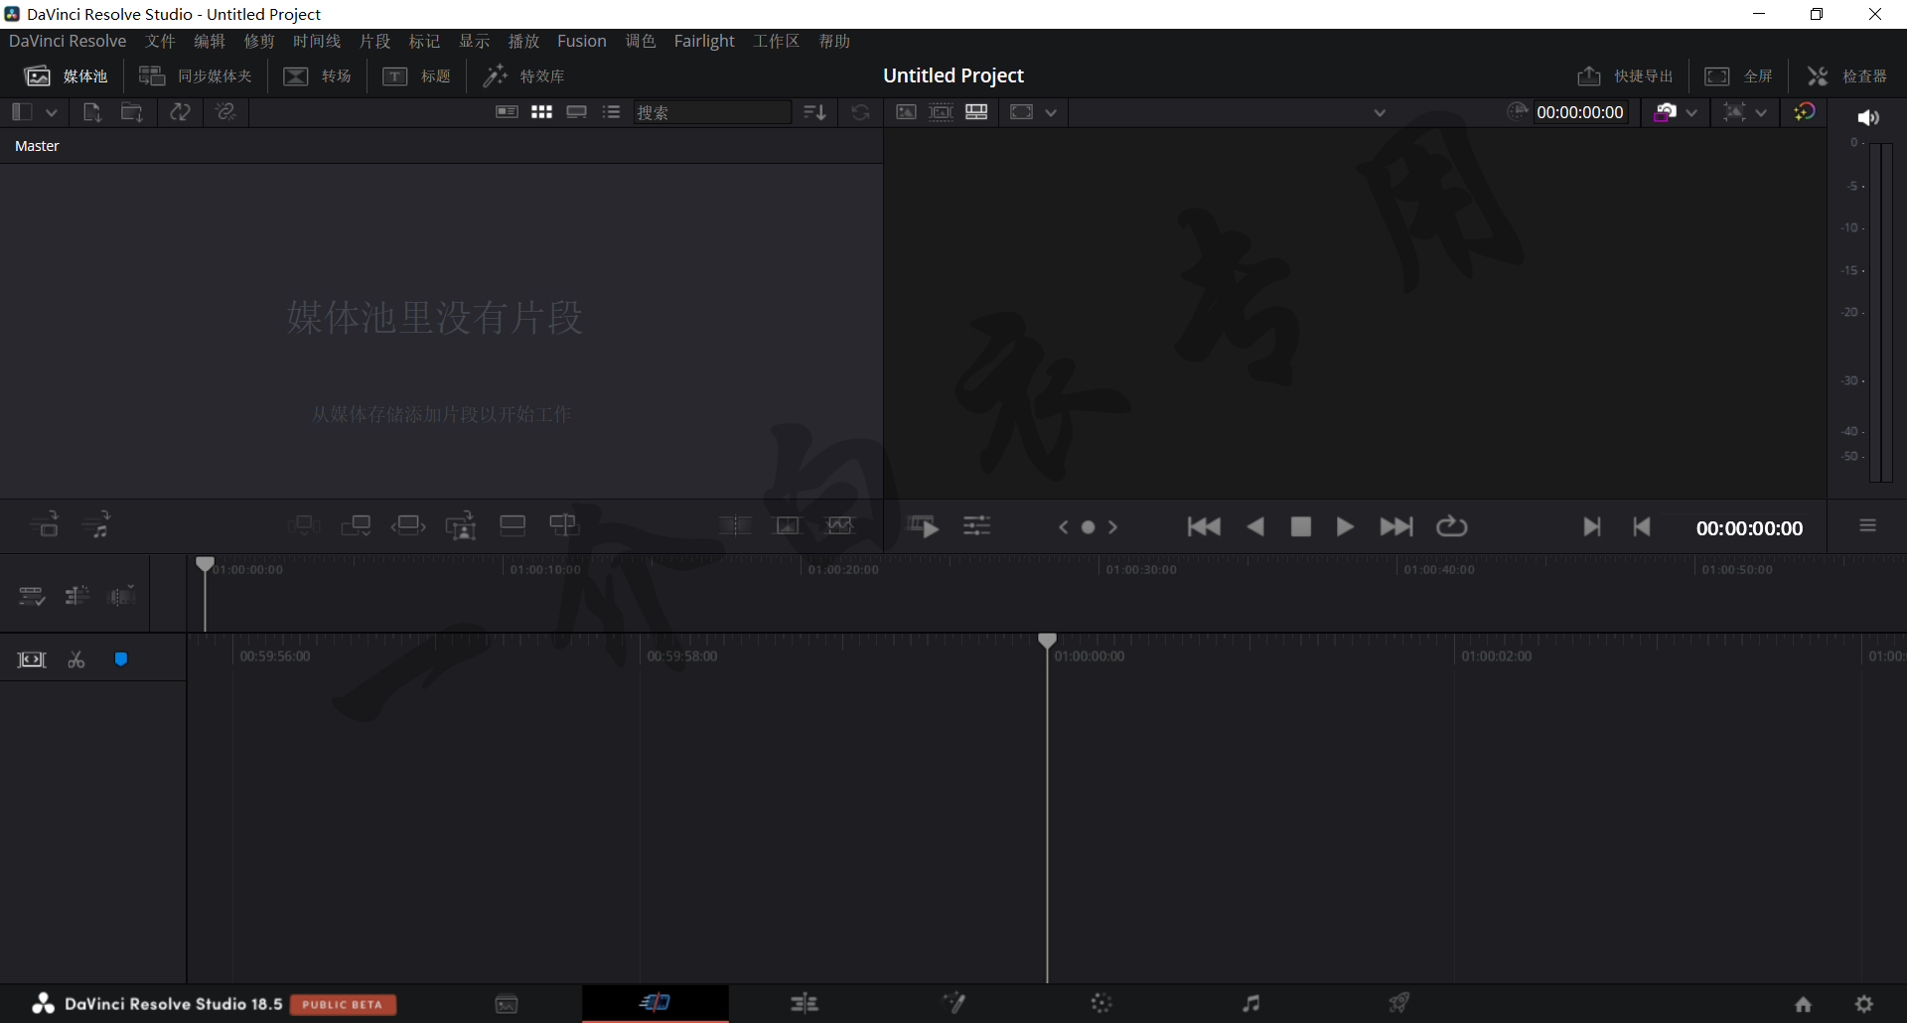This screenshot has width=1907, height=1023.
Task: Open the project settings gear
Action: [x=1864, y=1004]
